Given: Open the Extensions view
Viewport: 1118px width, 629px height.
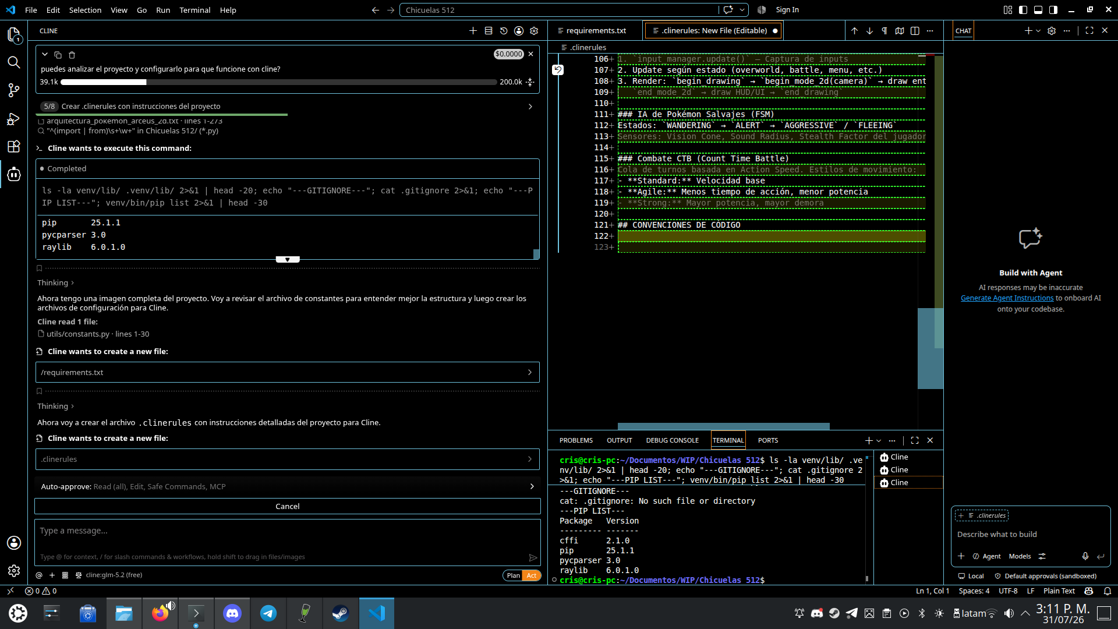Looking at the screenshot, I should [x=14, y=146].
